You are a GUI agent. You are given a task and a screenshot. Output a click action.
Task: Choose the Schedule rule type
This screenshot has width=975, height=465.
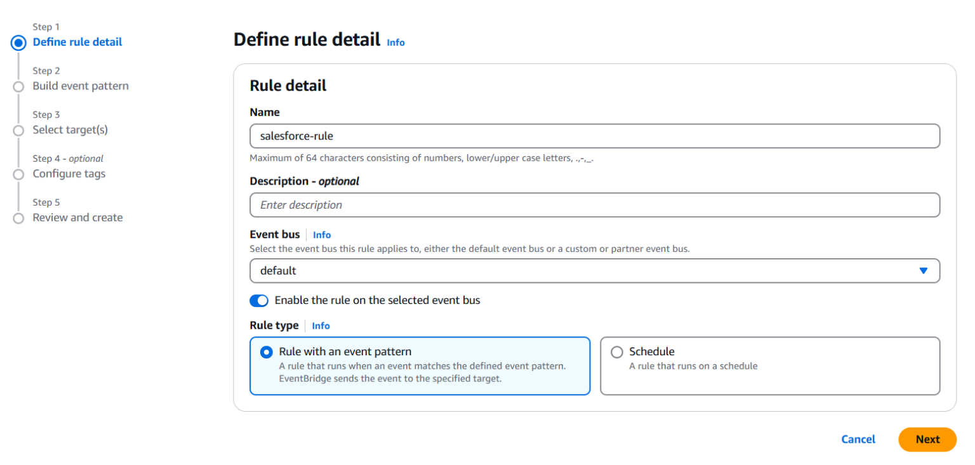616,352
